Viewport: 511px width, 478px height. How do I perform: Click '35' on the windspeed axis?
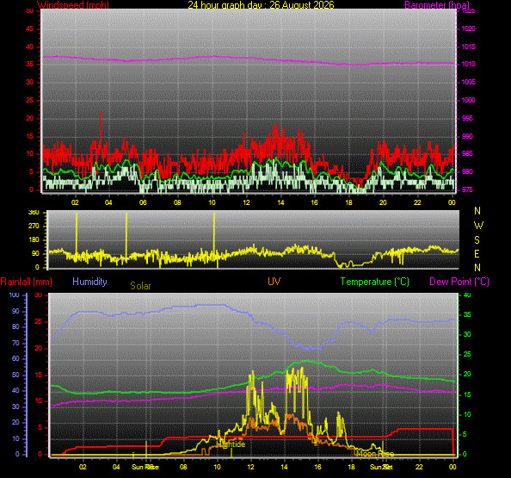[29, 64]
